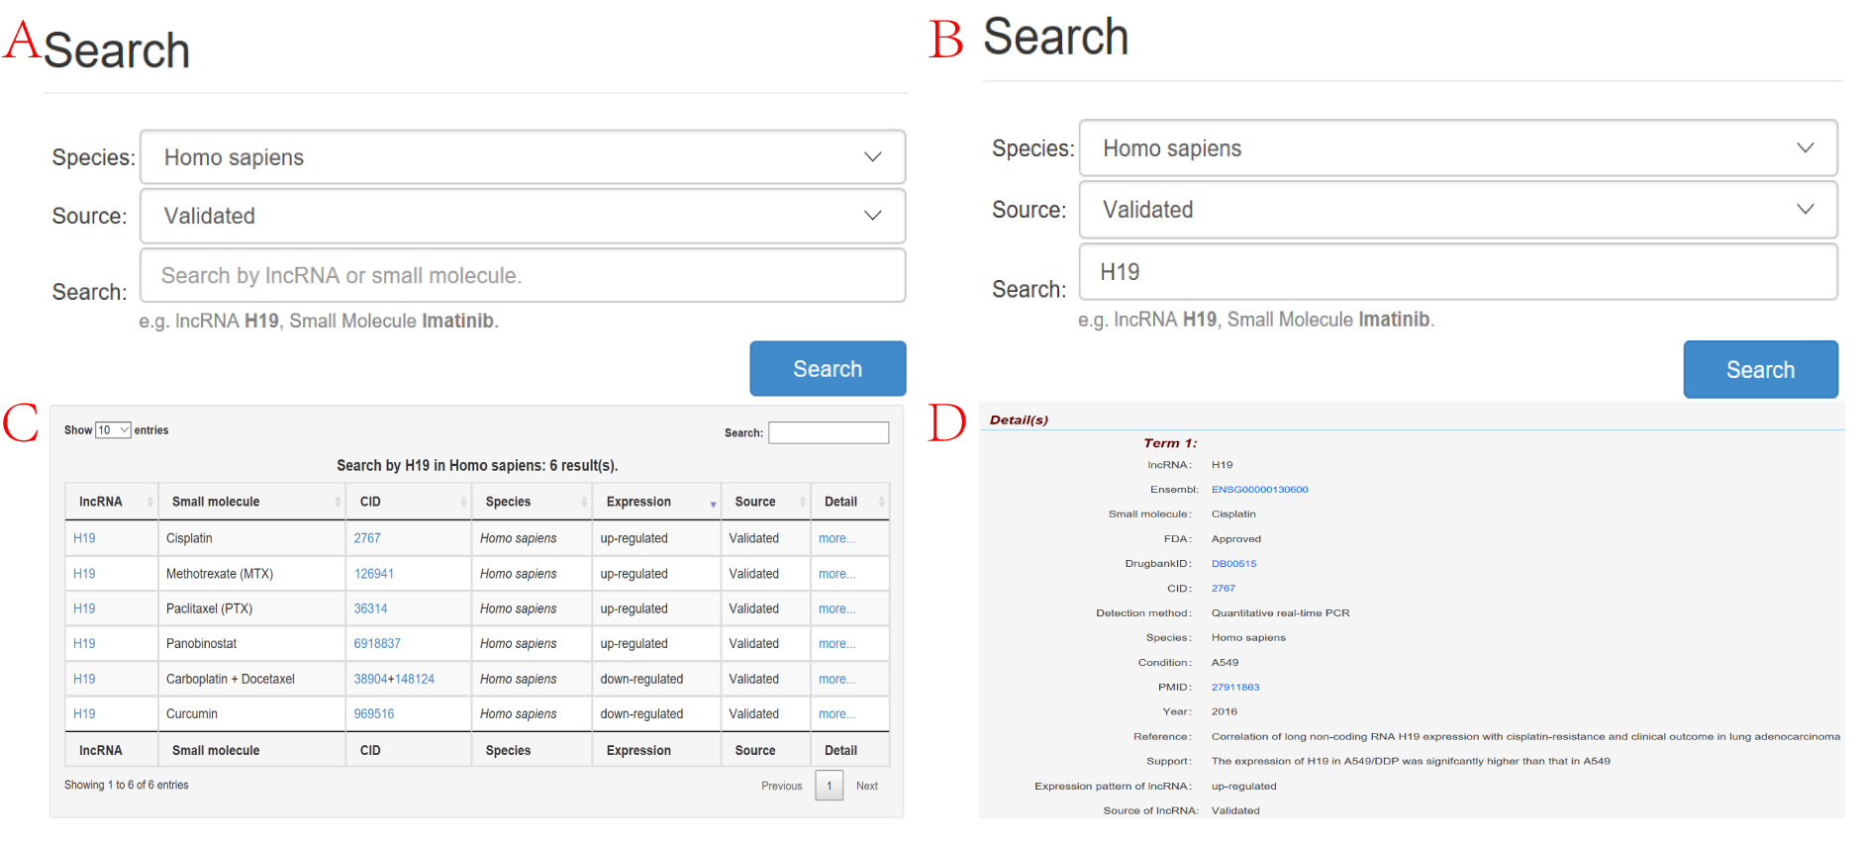The image size is (1862, 841).
Task: Go to Next results page
Action: pos(867,786)
